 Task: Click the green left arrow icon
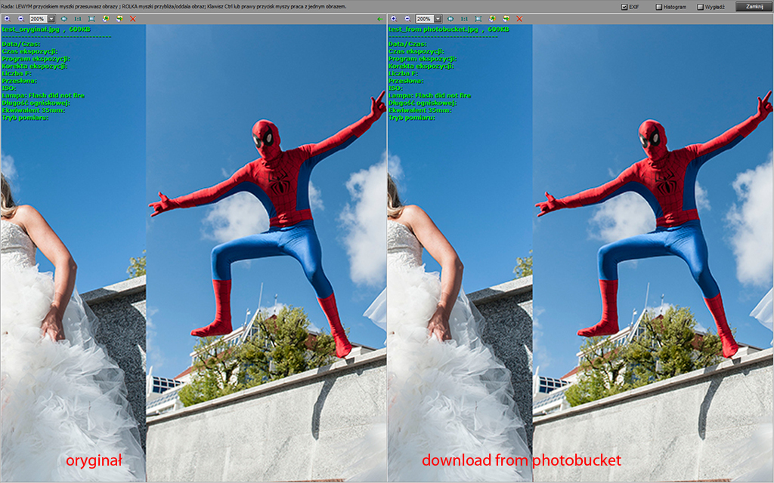[x=379, y=19]
